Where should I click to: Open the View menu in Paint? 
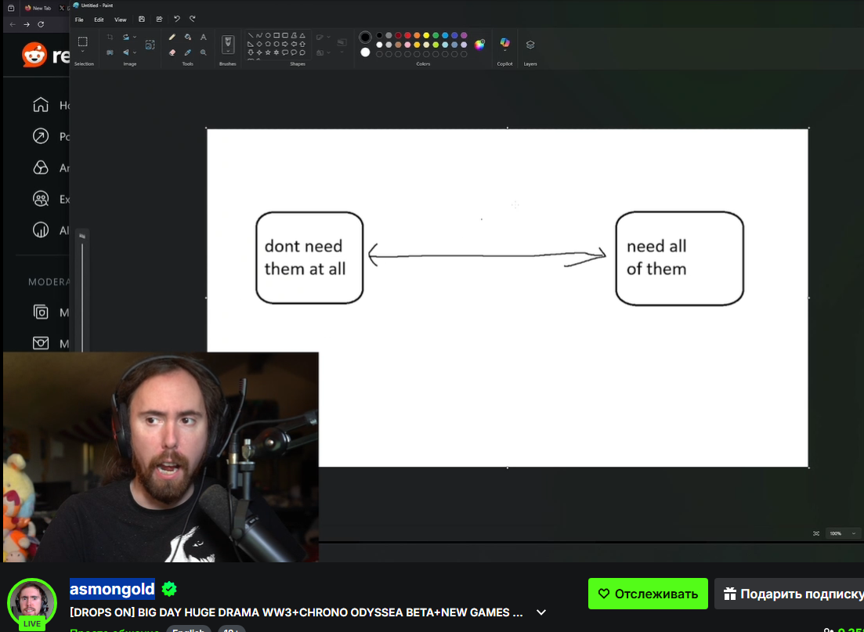(120, 20)
